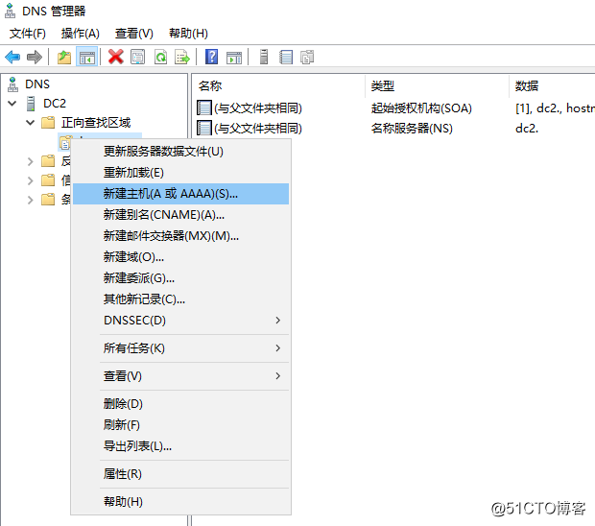Click the Export list toolbar icon

pyautogui.click(x=182, y=58)
